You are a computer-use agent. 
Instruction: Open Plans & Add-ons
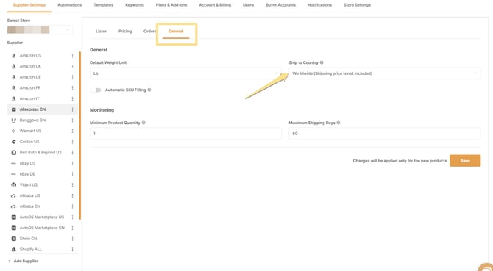click(171, 5)
